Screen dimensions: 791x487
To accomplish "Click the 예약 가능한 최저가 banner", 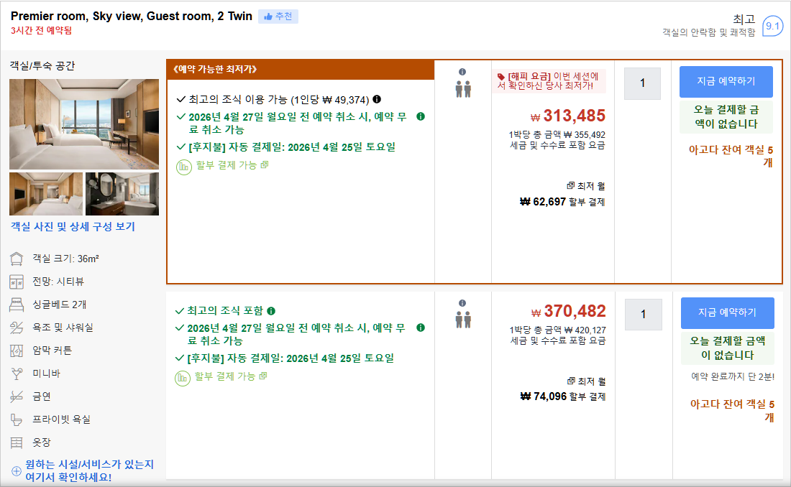I will click(300, 70).
